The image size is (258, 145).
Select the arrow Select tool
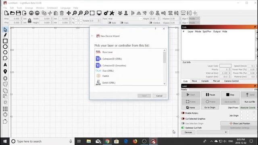[5, 30]
